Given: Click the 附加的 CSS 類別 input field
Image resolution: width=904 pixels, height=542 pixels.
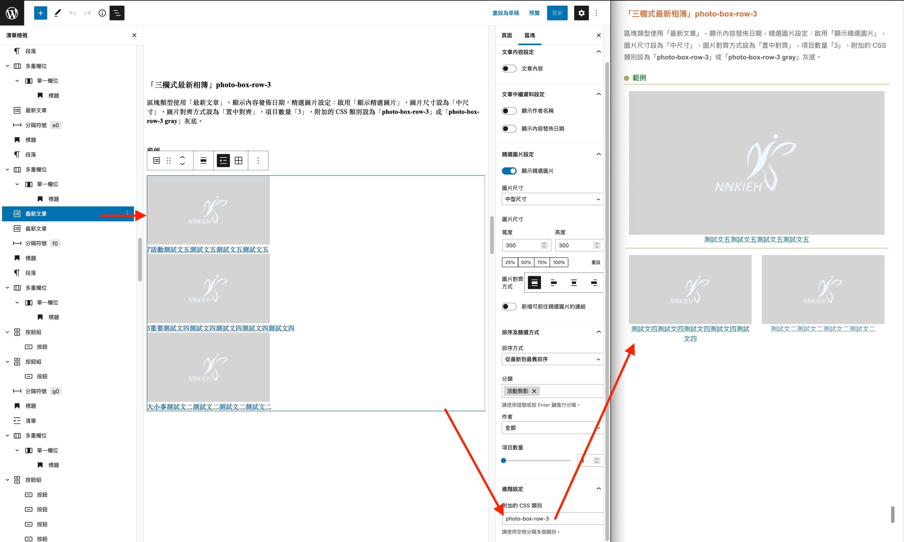Looking at the screenshot, I should (x=553, y=519).
